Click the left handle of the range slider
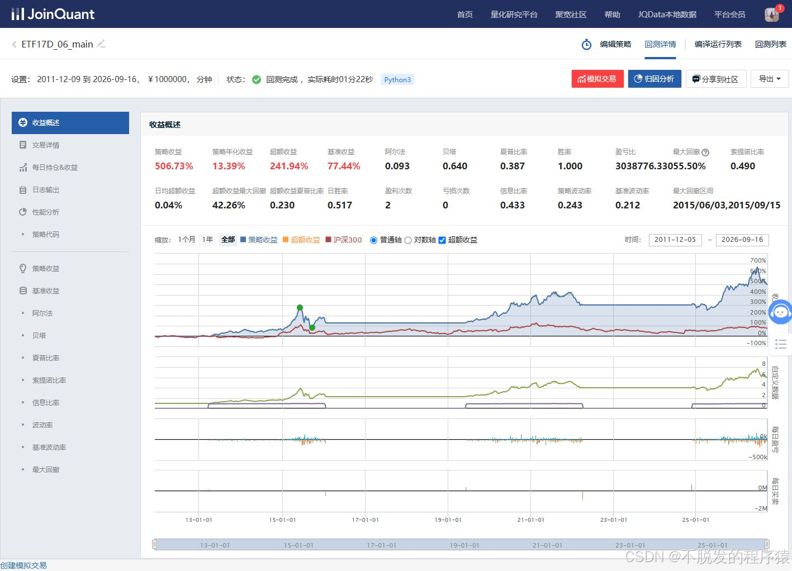The image size is (792, 571). pos(155,544)
